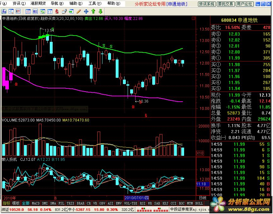Switch to the MTM indicator tab
The width and height of the screenshot is (273, 214).
190,203
